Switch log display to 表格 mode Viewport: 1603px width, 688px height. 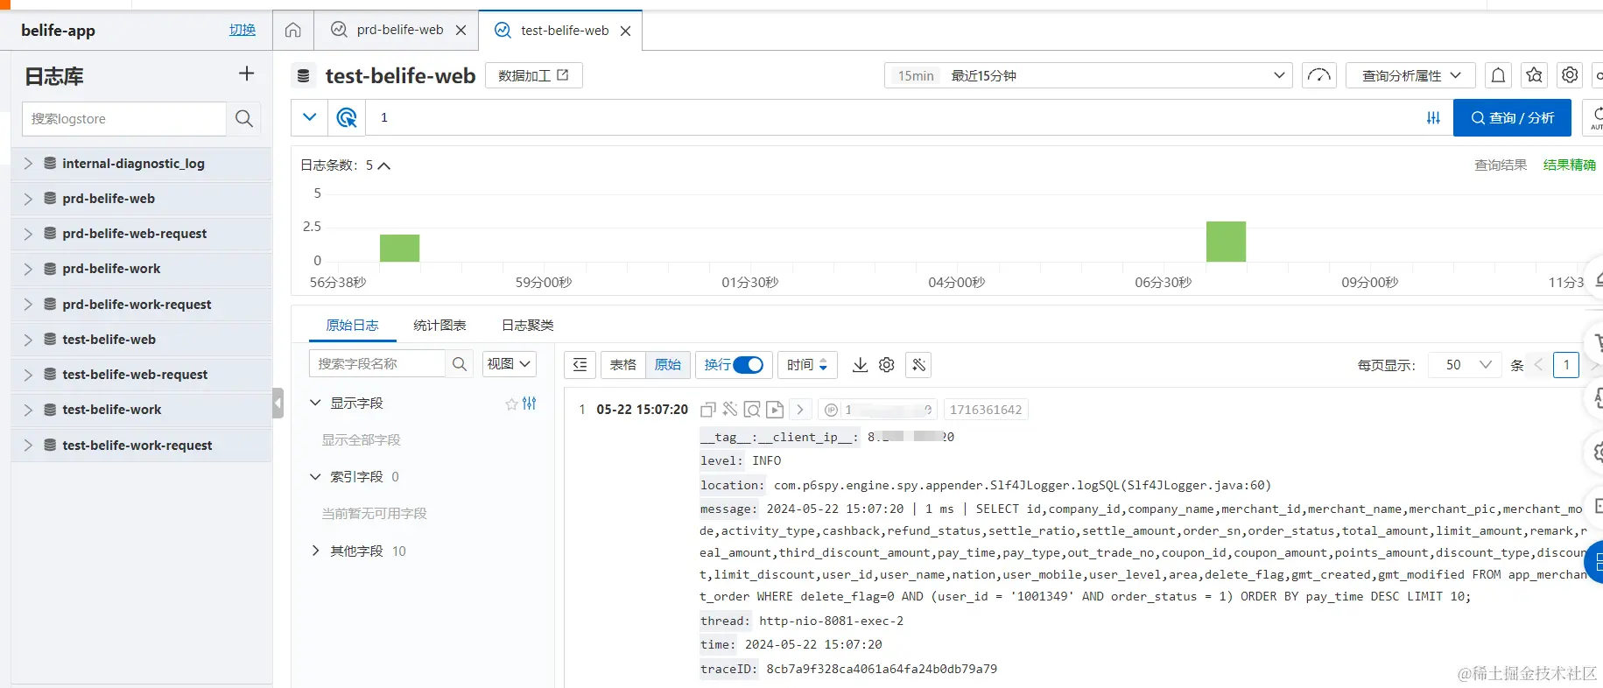[x=623, y=365]
